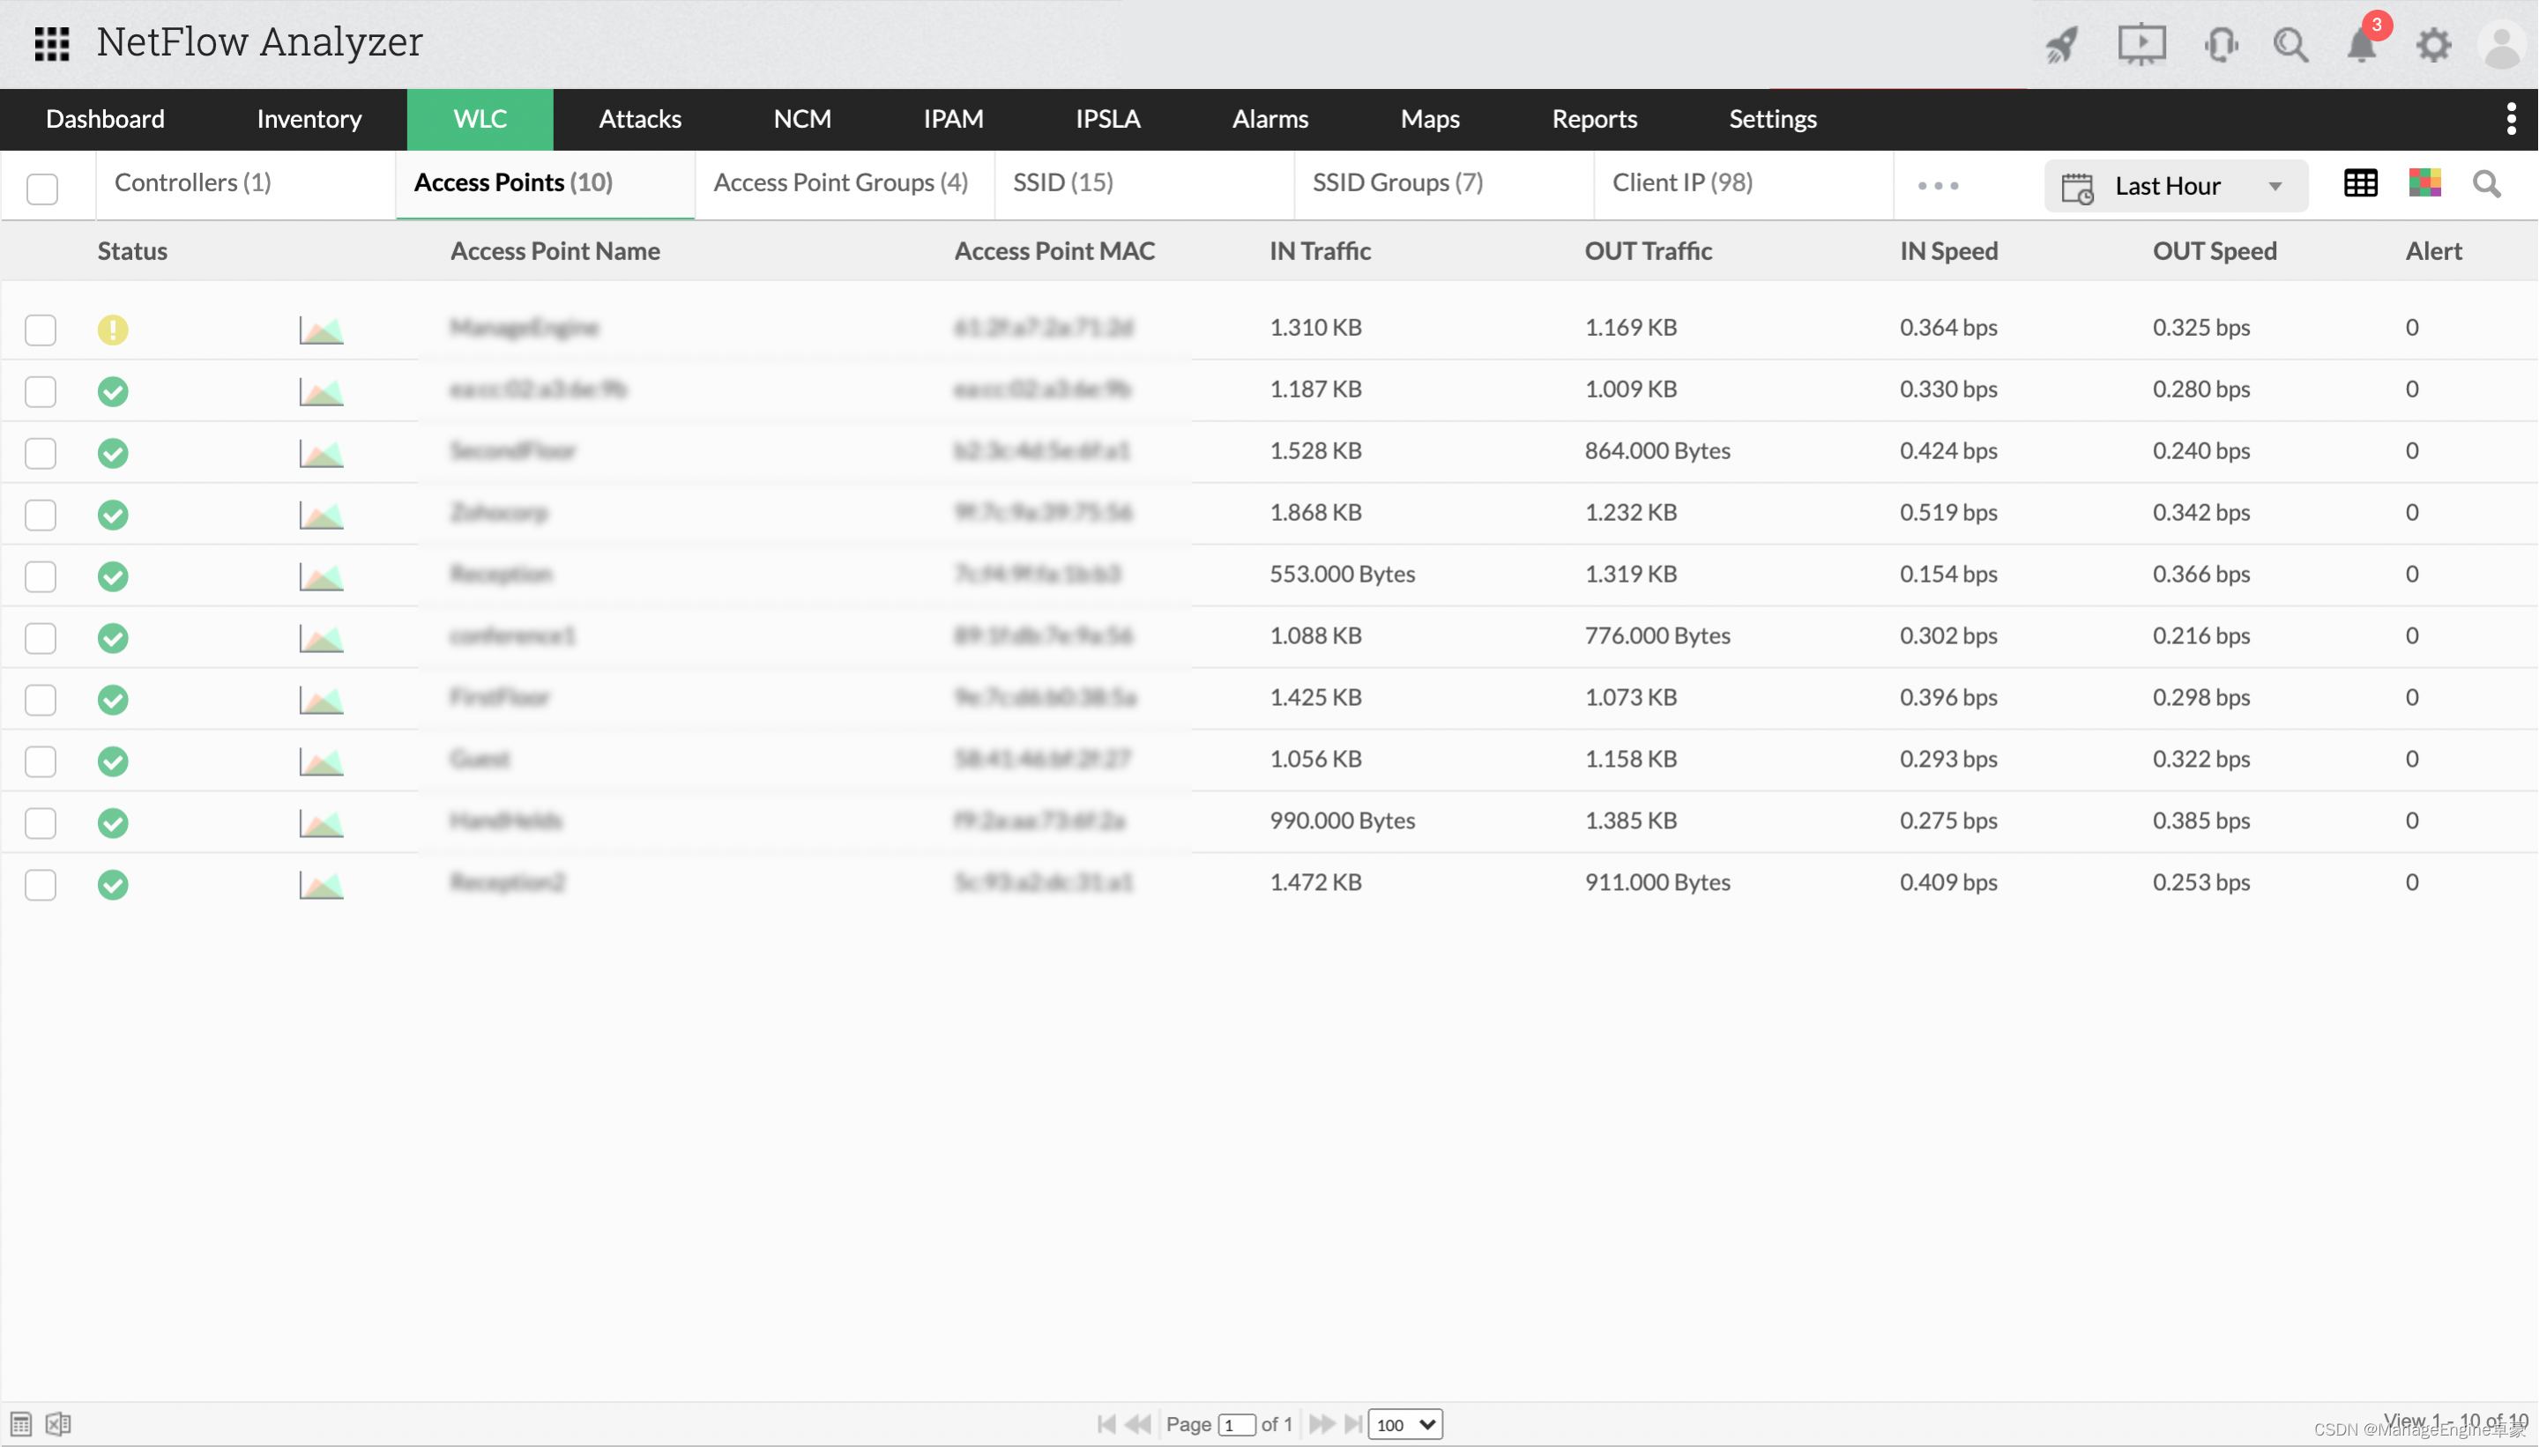
Task: Click the pie chart view icon near top right
Action: pyautogui.click(x=2424, y=185)
